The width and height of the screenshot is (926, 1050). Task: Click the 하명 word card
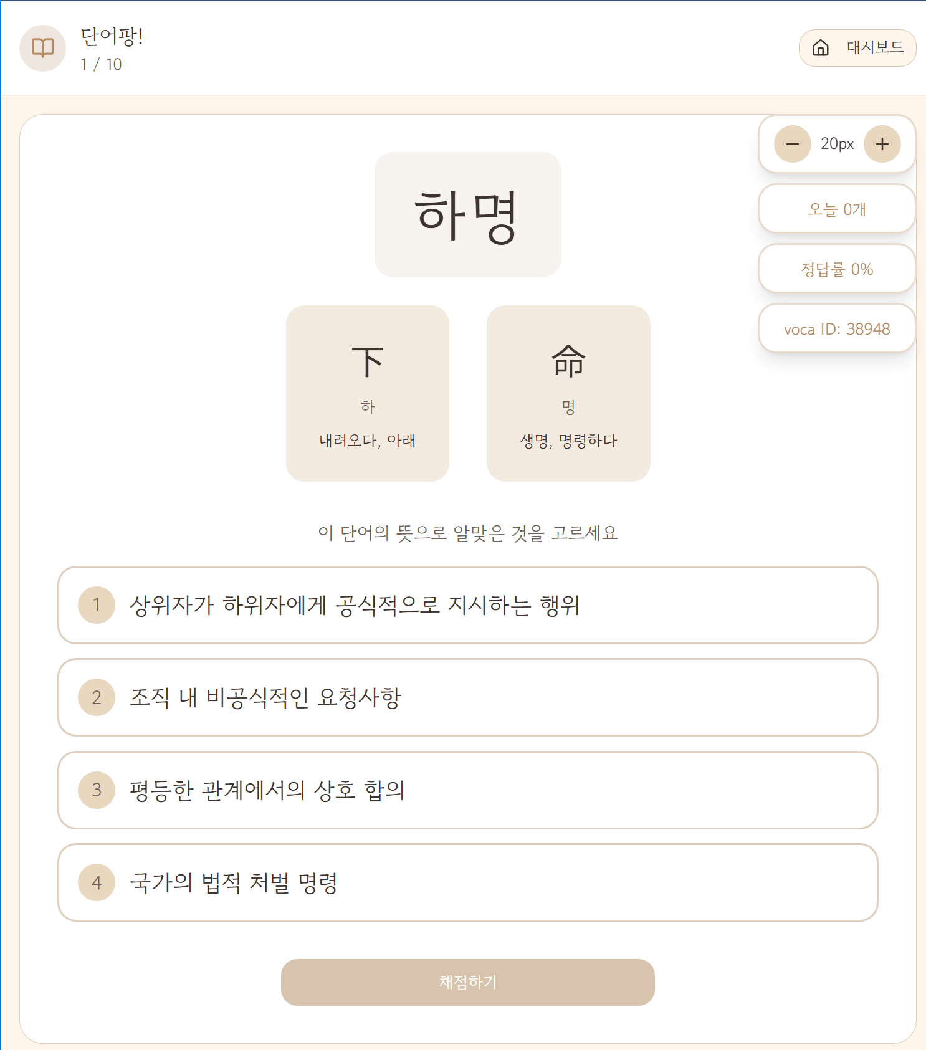point(467,214)
